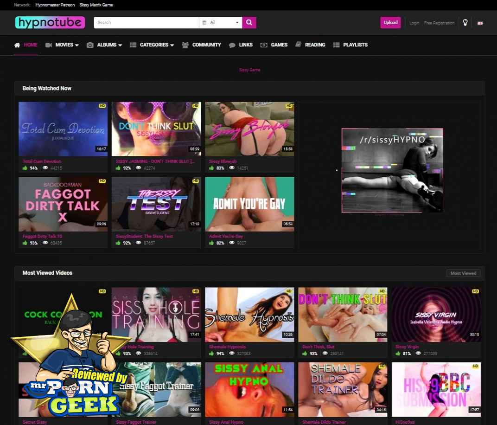
Task: Click the Games icon in navigation
Action: pos(264,45)
